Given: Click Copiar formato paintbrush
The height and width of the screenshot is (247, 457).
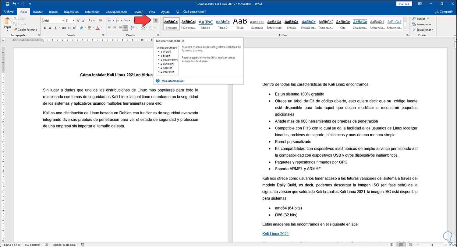Looking at the screenshot, I should (x=25, y=30).
